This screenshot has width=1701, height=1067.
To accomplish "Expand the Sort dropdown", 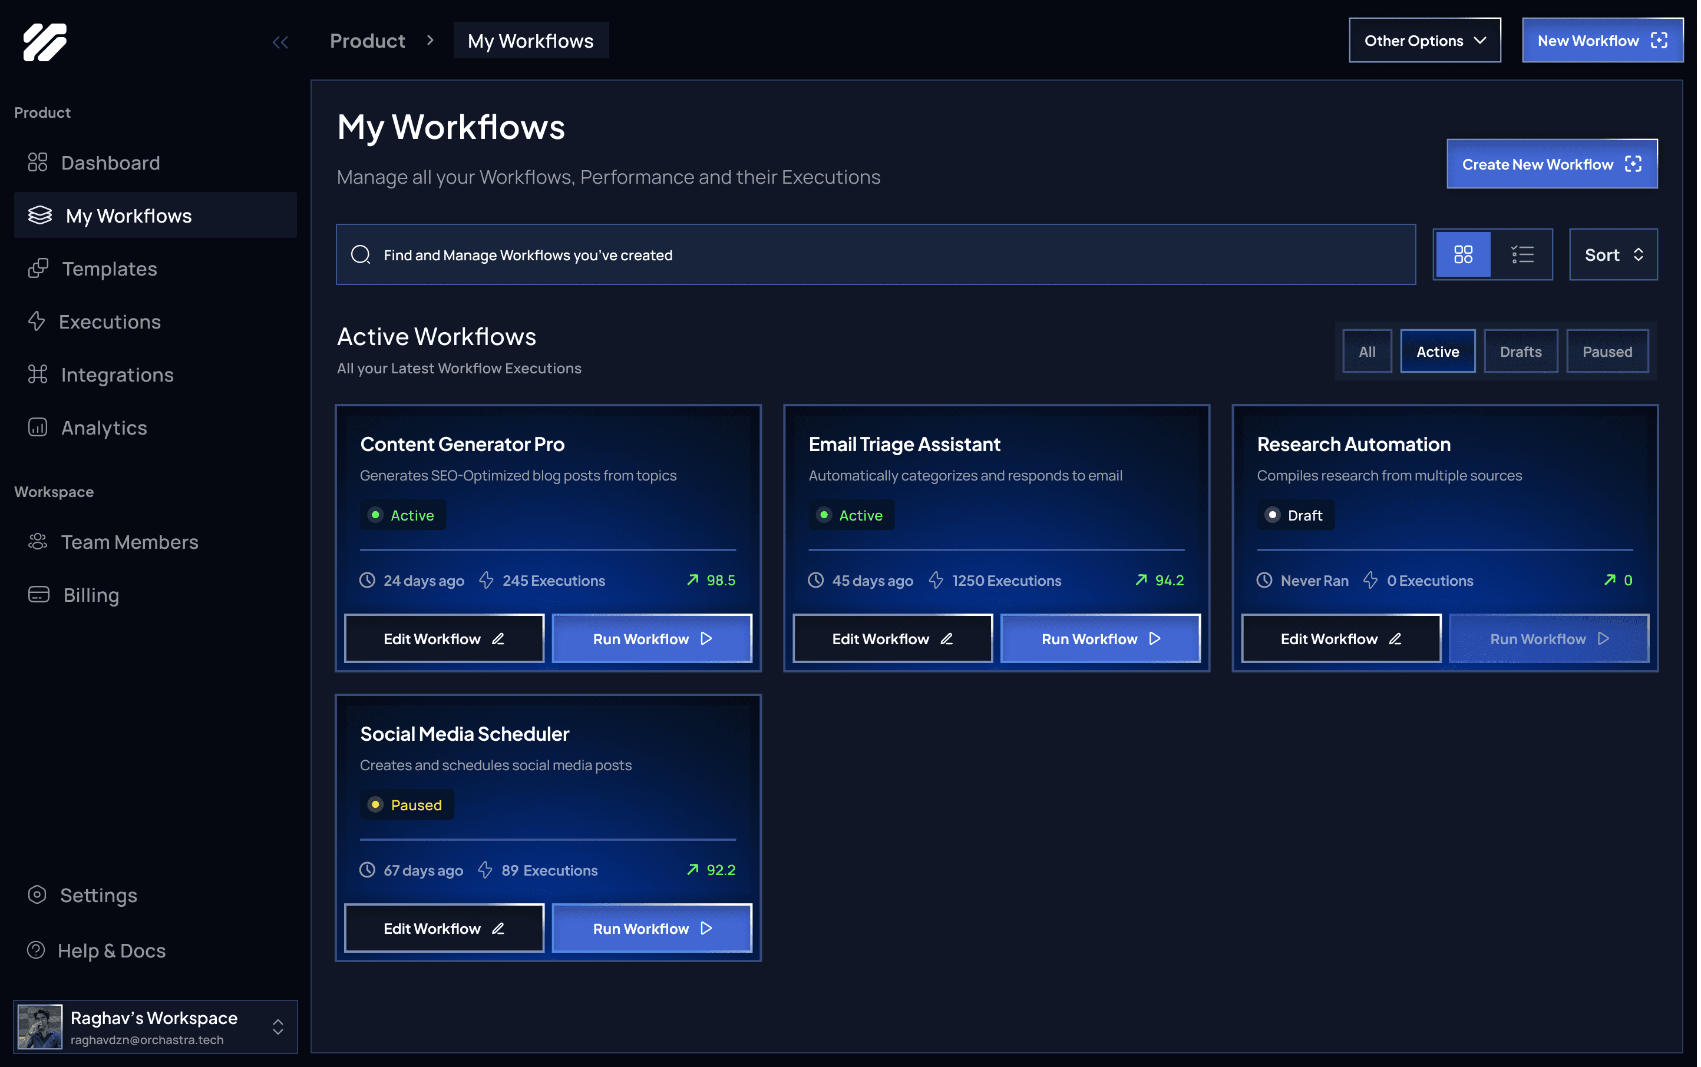I will 1613,255.
